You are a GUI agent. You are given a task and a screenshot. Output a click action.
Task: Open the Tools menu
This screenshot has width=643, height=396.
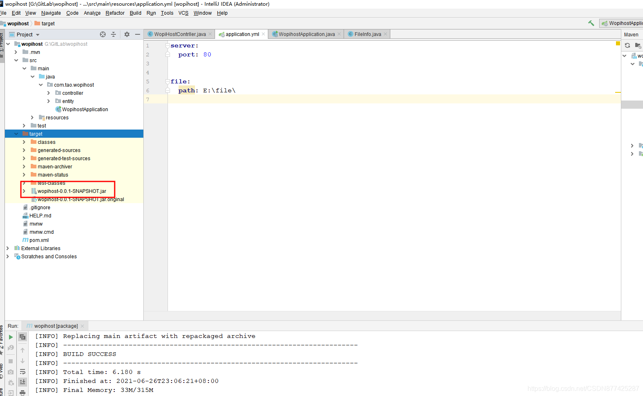click(x=167, y=13)
